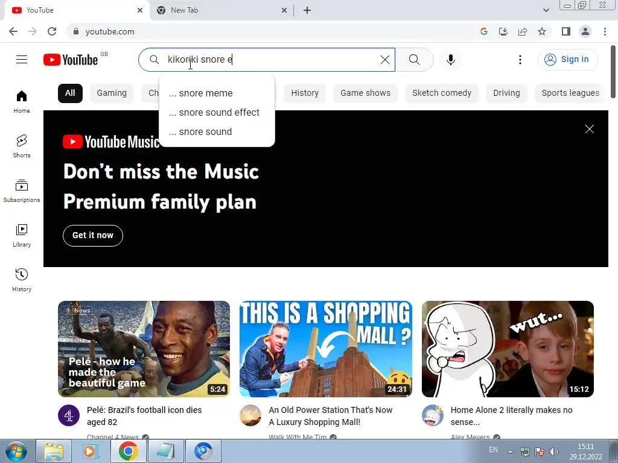The width and height of the screenshot is (618, 463).
Task: Click the Google icon in the address bar
Action: point(484,31)
